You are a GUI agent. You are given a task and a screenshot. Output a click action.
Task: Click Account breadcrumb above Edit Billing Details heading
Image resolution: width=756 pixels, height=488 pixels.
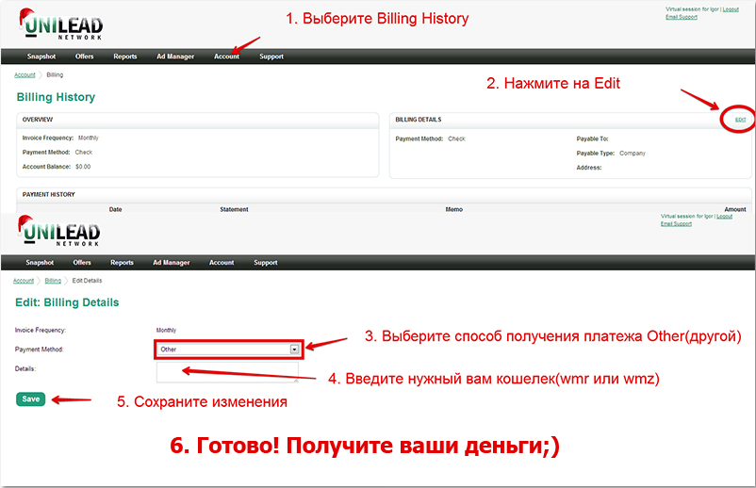click(x=24, y=281)
